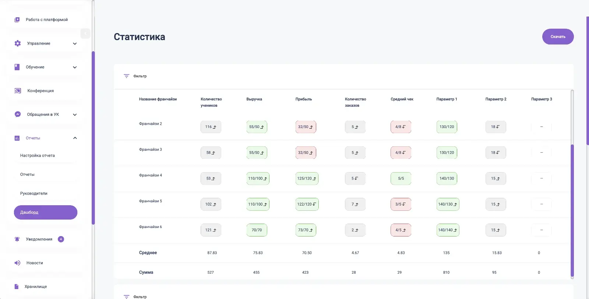Viewport: 589px width, 299px height.
Task: Click the Скачать download button
Action: [558, 37]
